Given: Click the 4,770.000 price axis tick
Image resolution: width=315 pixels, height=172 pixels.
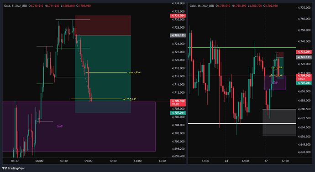Looking at the screenshot, I should click(x=304, y=8).
